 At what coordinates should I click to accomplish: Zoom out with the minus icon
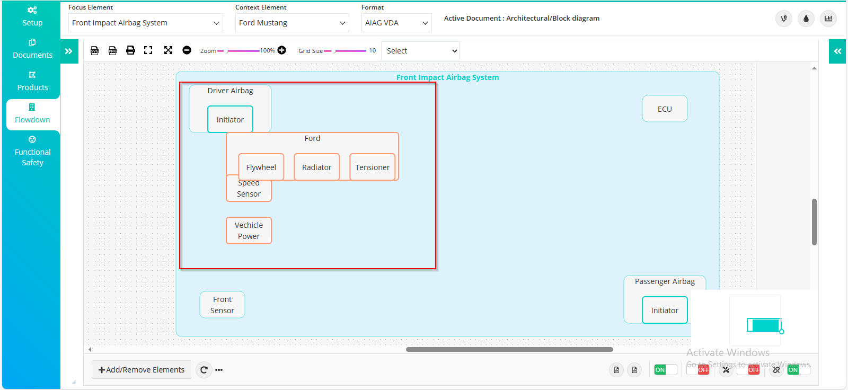click(187, 50)
